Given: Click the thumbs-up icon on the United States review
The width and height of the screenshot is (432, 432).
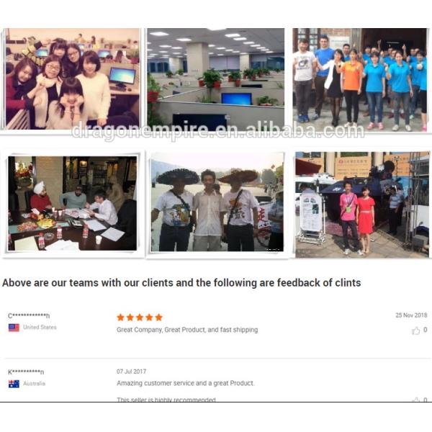Looking at the screenshot, I should click(415, 330).
